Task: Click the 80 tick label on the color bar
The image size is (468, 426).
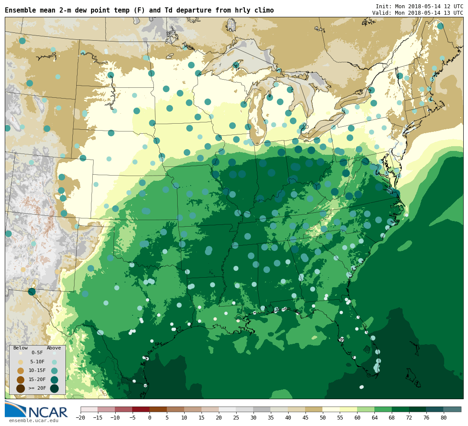Action: pyautogui.click(x=444, y=418)
